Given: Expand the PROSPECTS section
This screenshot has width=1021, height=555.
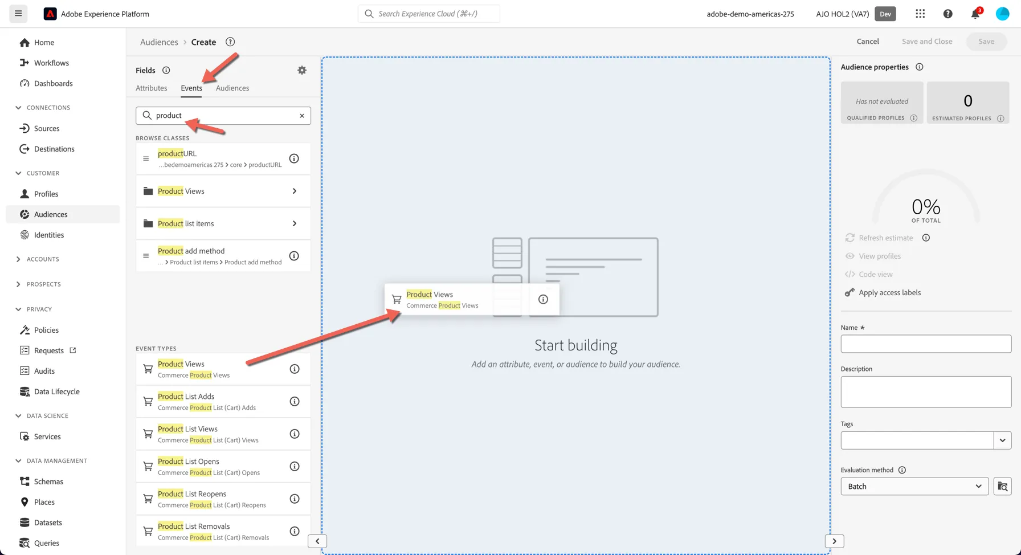Looking at the screenshot, I should click(18, 284).
